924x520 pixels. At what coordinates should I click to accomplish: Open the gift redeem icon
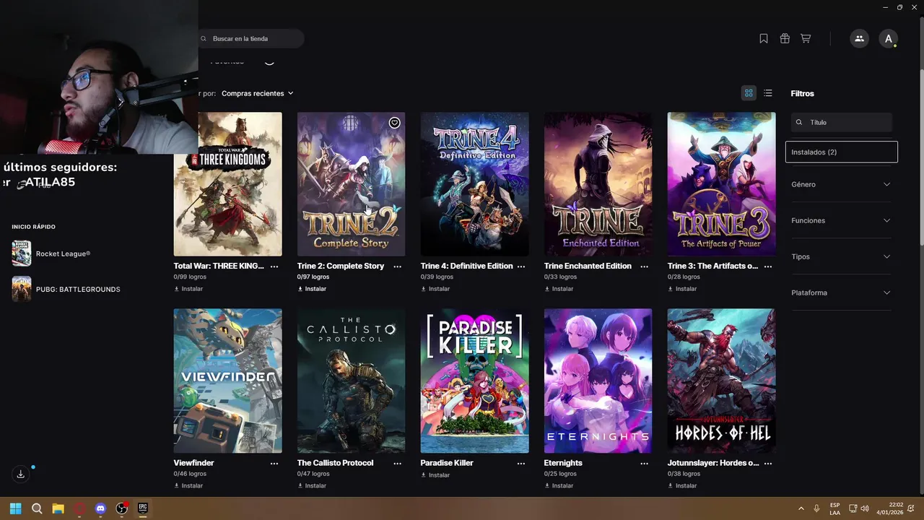(x=785, y=39)
